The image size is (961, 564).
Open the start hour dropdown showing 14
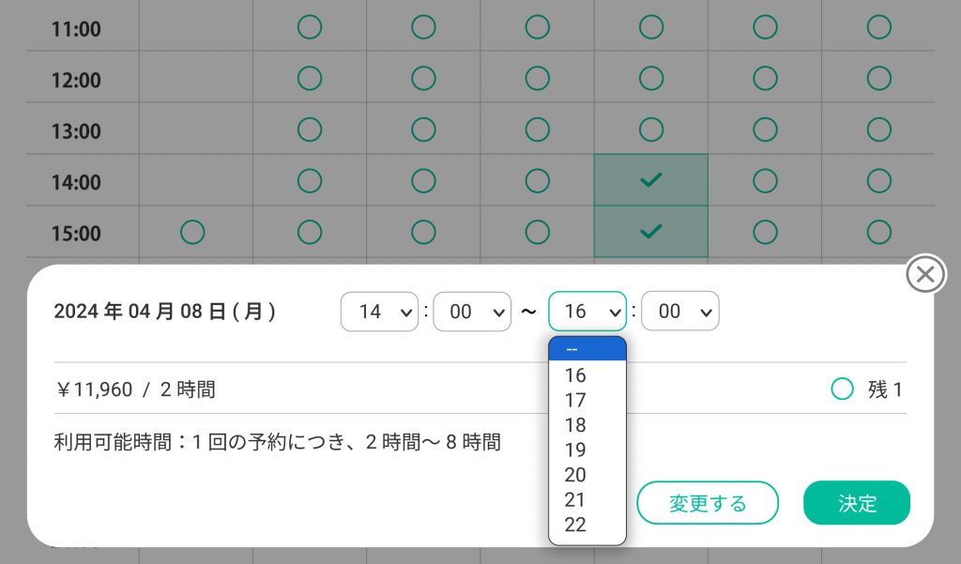coord(379,312)
